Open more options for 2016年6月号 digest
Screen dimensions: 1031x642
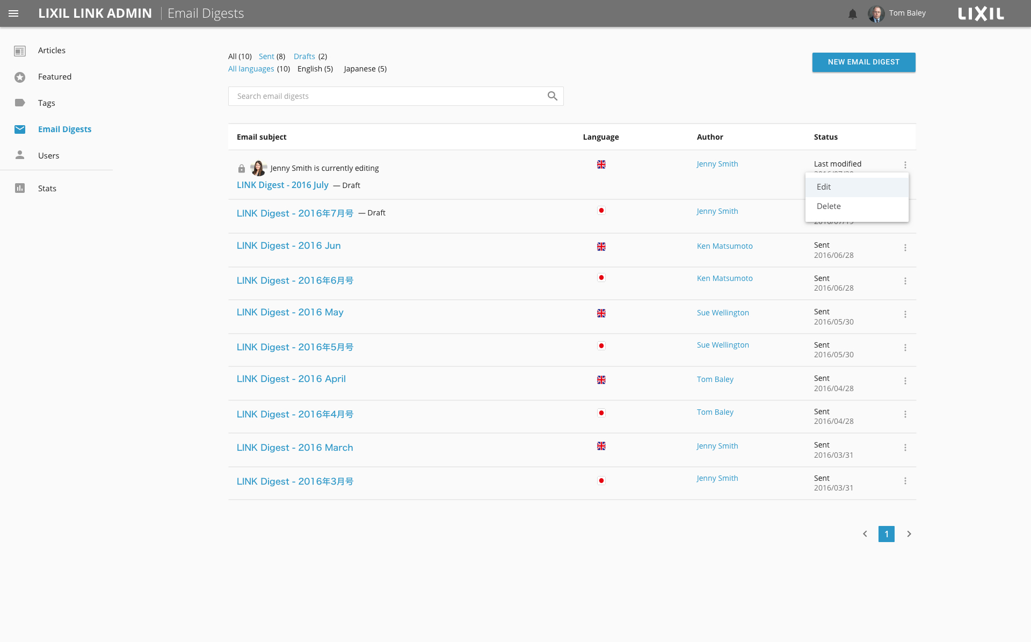[905, 281]
